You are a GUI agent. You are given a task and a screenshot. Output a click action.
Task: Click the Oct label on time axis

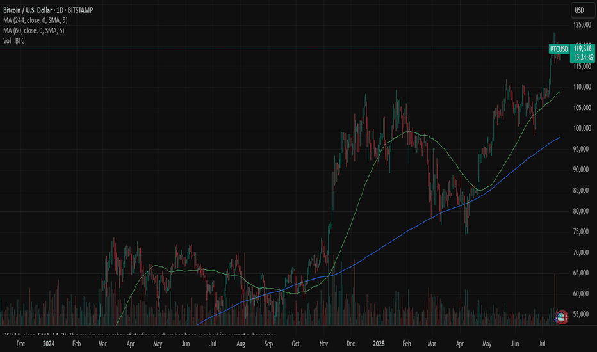pos(296,344)
